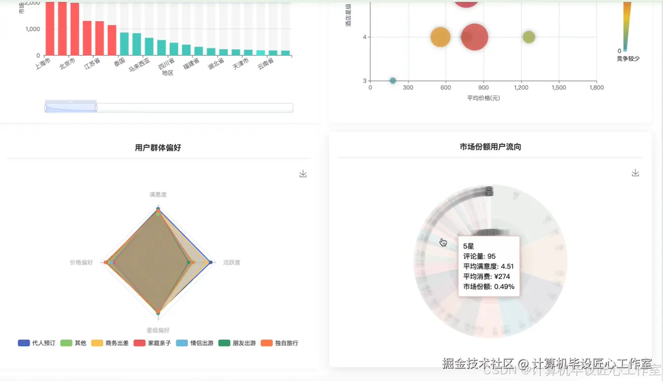
Task: Click the data zoom slider under the bar chart
Action: tap(70, 107)
